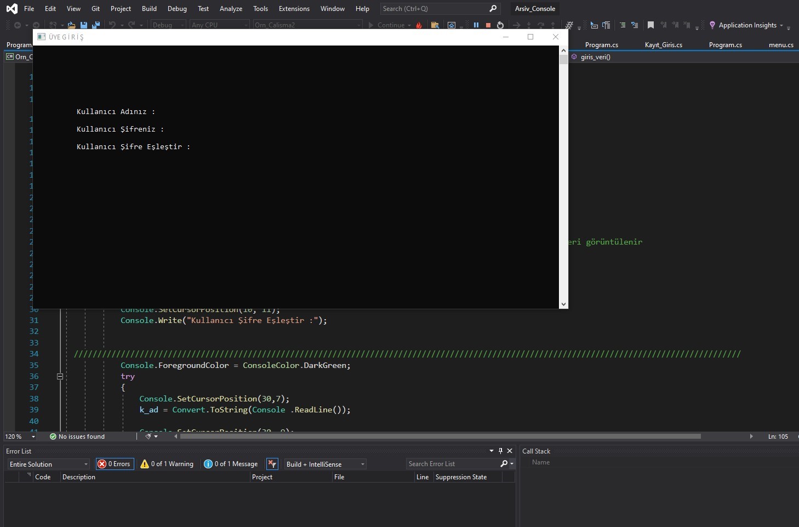The image size is (799, 527).
Task: Click in the Search Error List field
Action: pos(452,464)
